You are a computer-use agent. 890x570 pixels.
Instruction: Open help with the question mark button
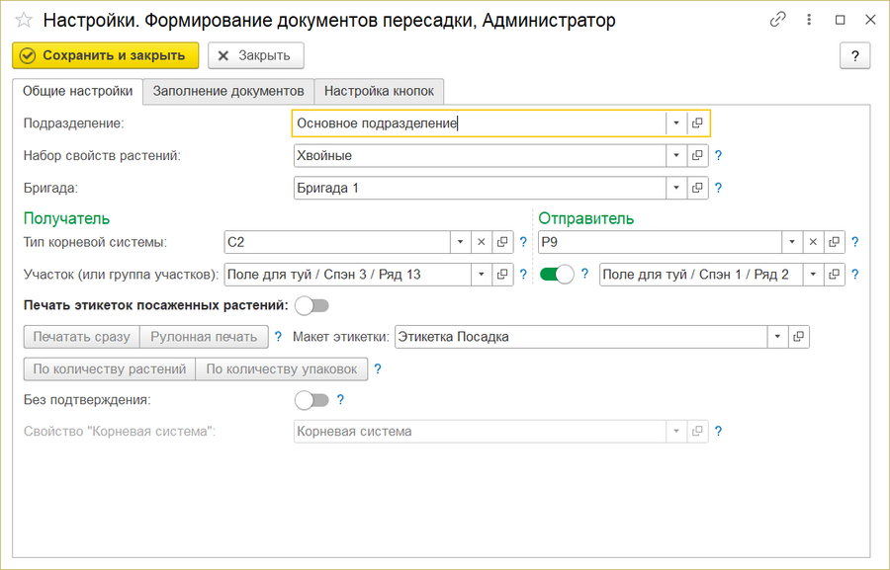854,55
